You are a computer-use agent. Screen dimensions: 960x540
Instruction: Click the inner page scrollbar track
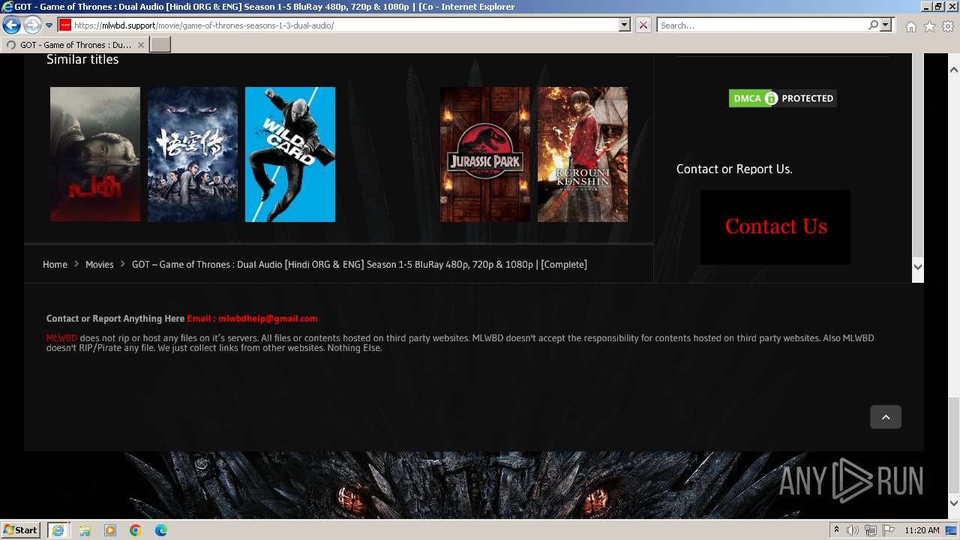tap(917, 156)
